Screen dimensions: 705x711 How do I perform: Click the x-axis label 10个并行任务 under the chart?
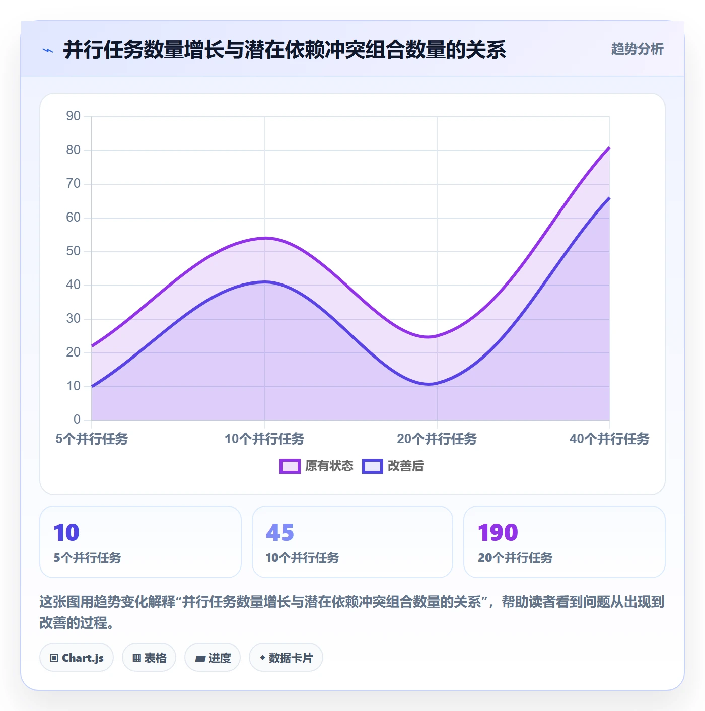coord(264,439)
